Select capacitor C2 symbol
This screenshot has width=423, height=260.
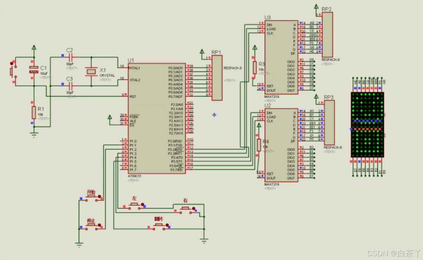[x=70, y=57]
